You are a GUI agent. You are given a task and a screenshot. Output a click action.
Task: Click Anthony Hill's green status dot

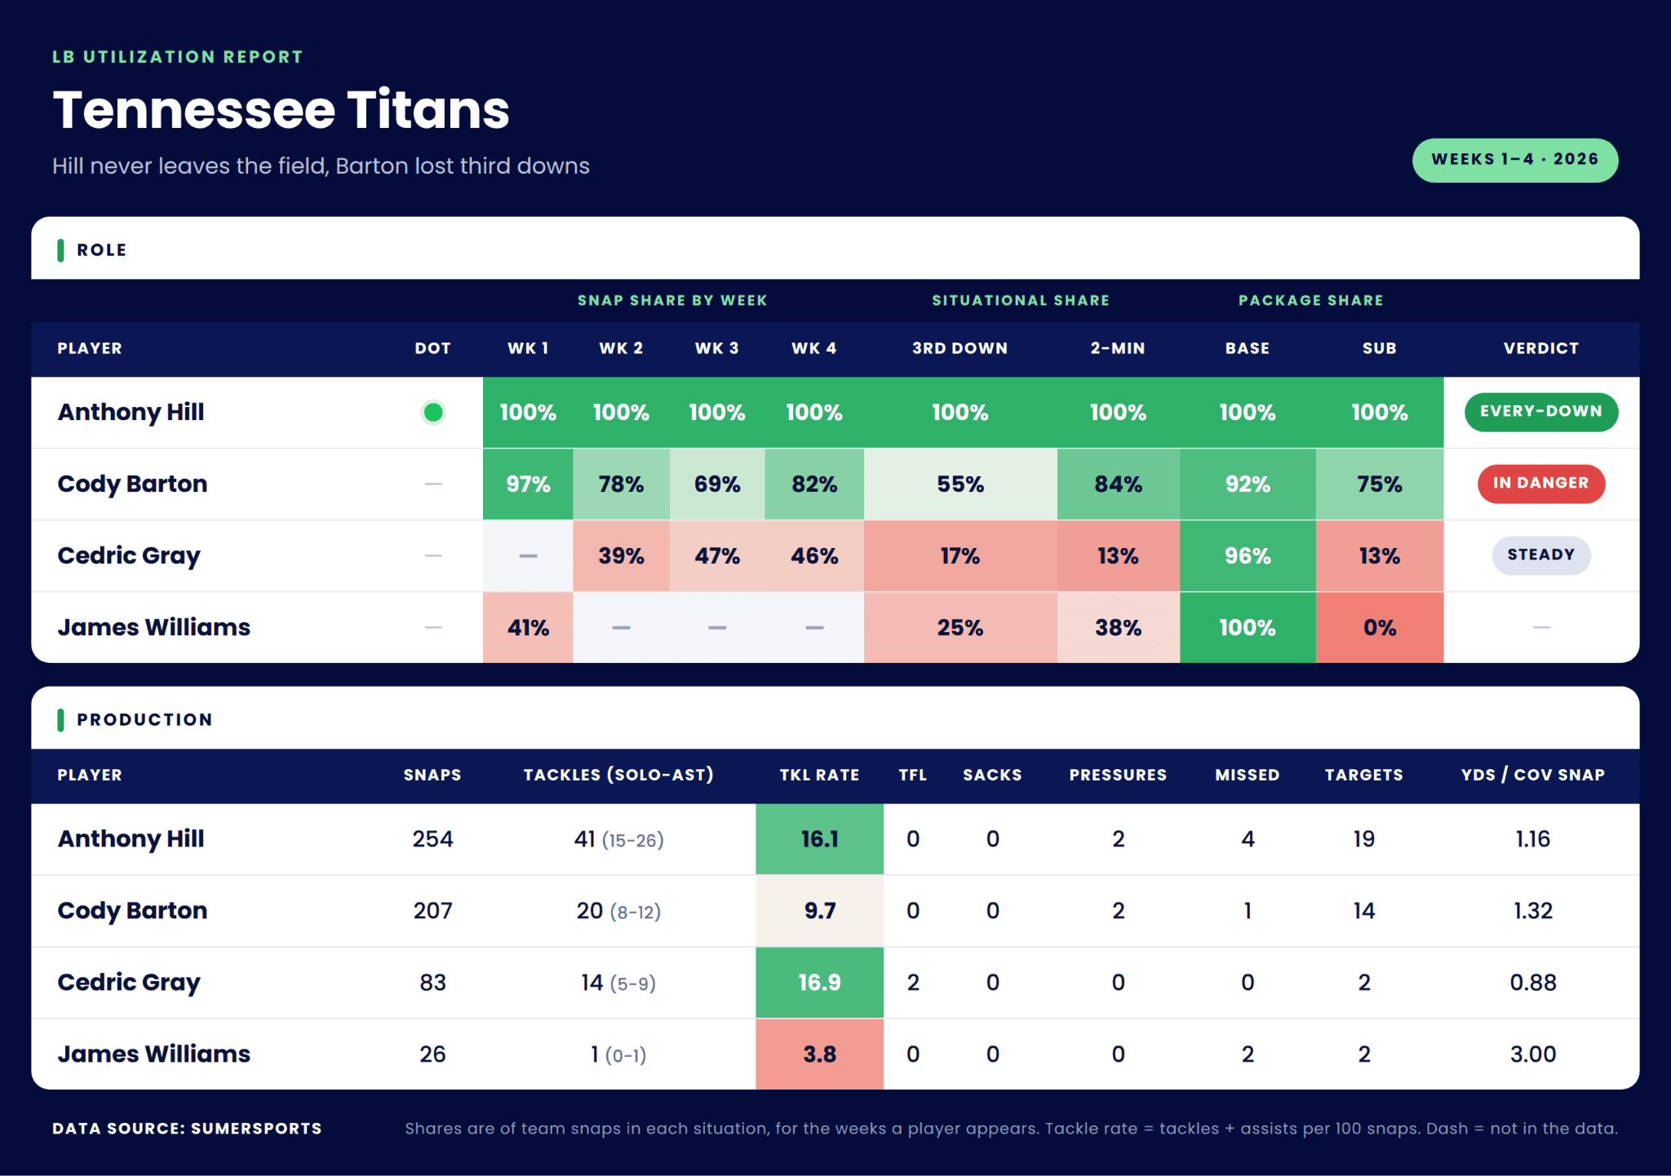click(433, 413)
